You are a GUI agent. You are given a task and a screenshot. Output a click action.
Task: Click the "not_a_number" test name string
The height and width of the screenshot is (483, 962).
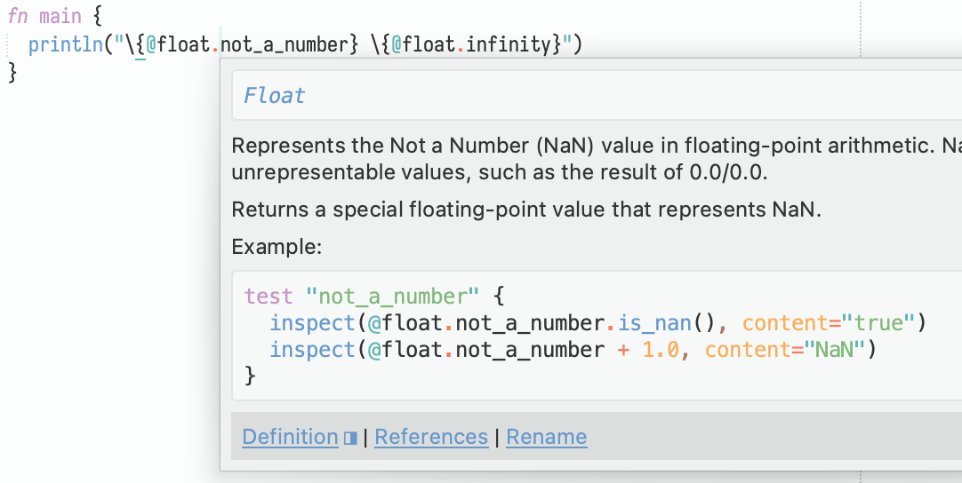[392, 296]
